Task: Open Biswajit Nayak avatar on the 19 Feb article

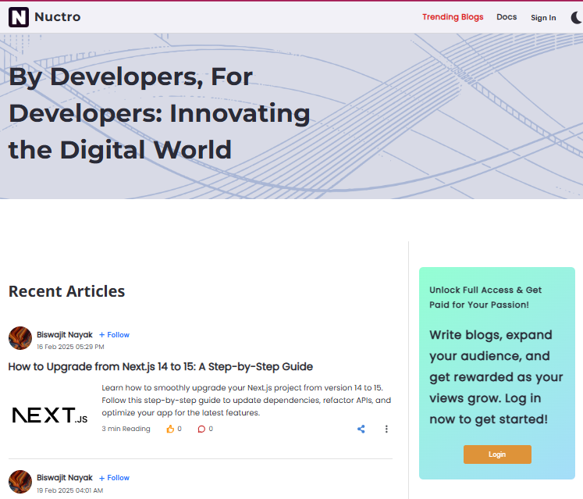Action: click(20, 482)
